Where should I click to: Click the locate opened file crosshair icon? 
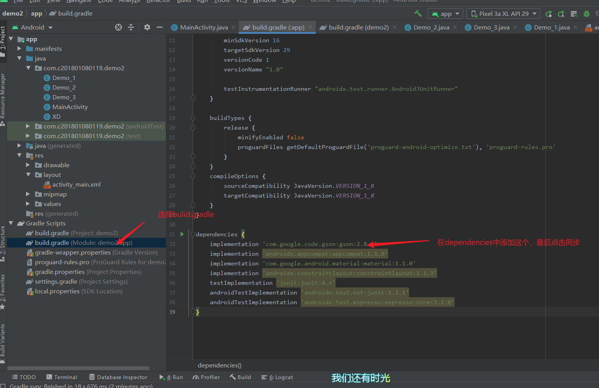[x=118, y=27]
